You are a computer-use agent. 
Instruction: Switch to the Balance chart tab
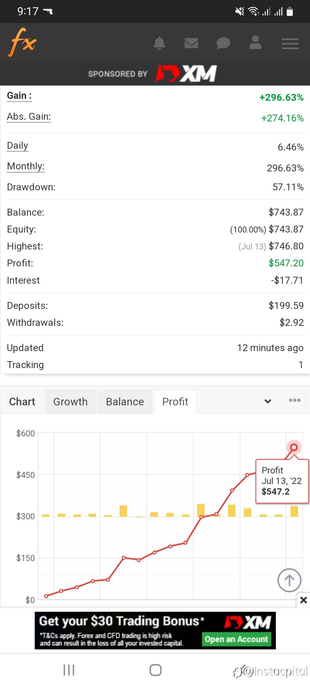tap(125, 402)
